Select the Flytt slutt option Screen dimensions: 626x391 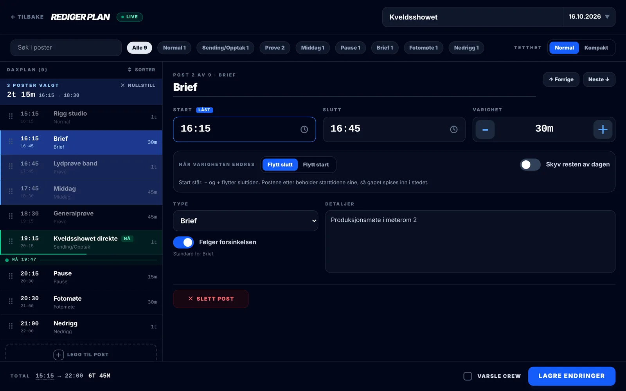280,165
